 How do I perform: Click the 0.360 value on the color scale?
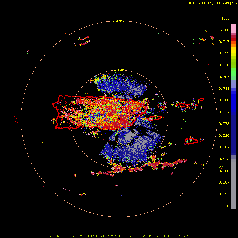click(224, 171)
